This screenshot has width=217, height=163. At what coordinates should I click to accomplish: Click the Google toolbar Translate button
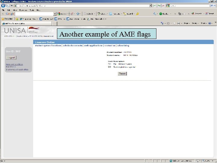(x=115, y=14)
